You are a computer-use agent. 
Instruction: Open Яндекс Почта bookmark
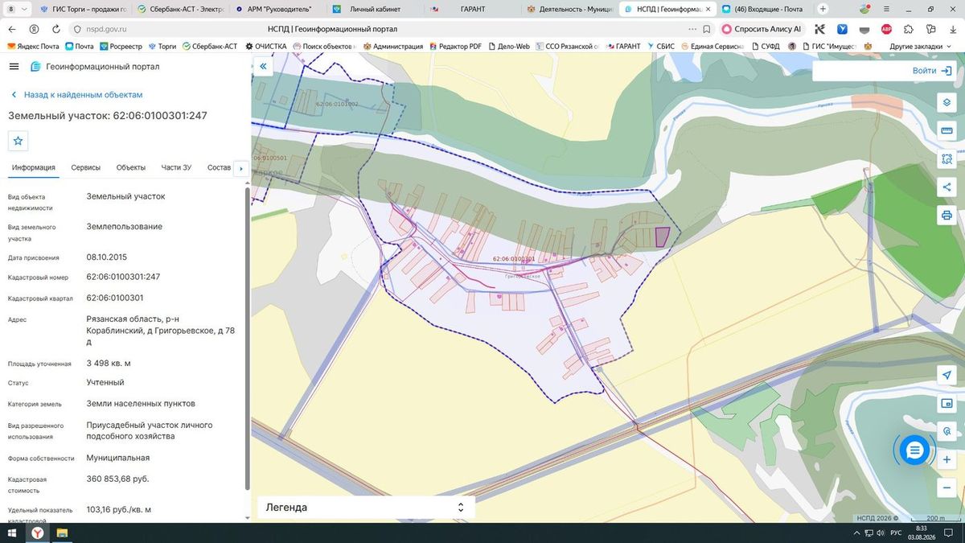point(34,46)
